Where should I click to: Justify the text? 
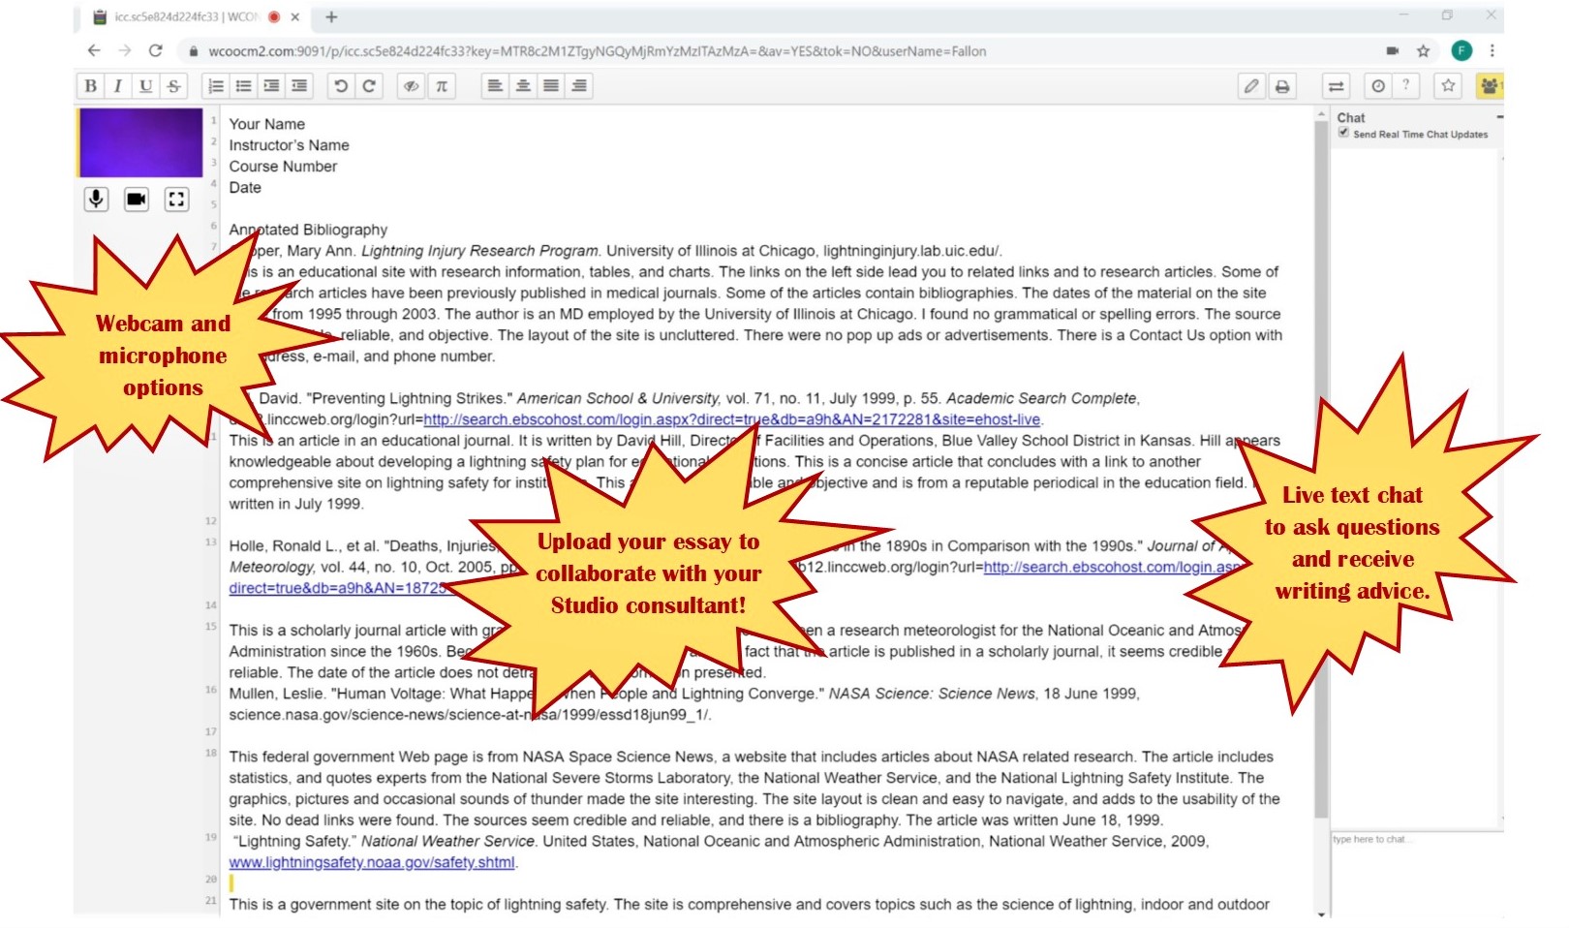(x=551, y=86)
